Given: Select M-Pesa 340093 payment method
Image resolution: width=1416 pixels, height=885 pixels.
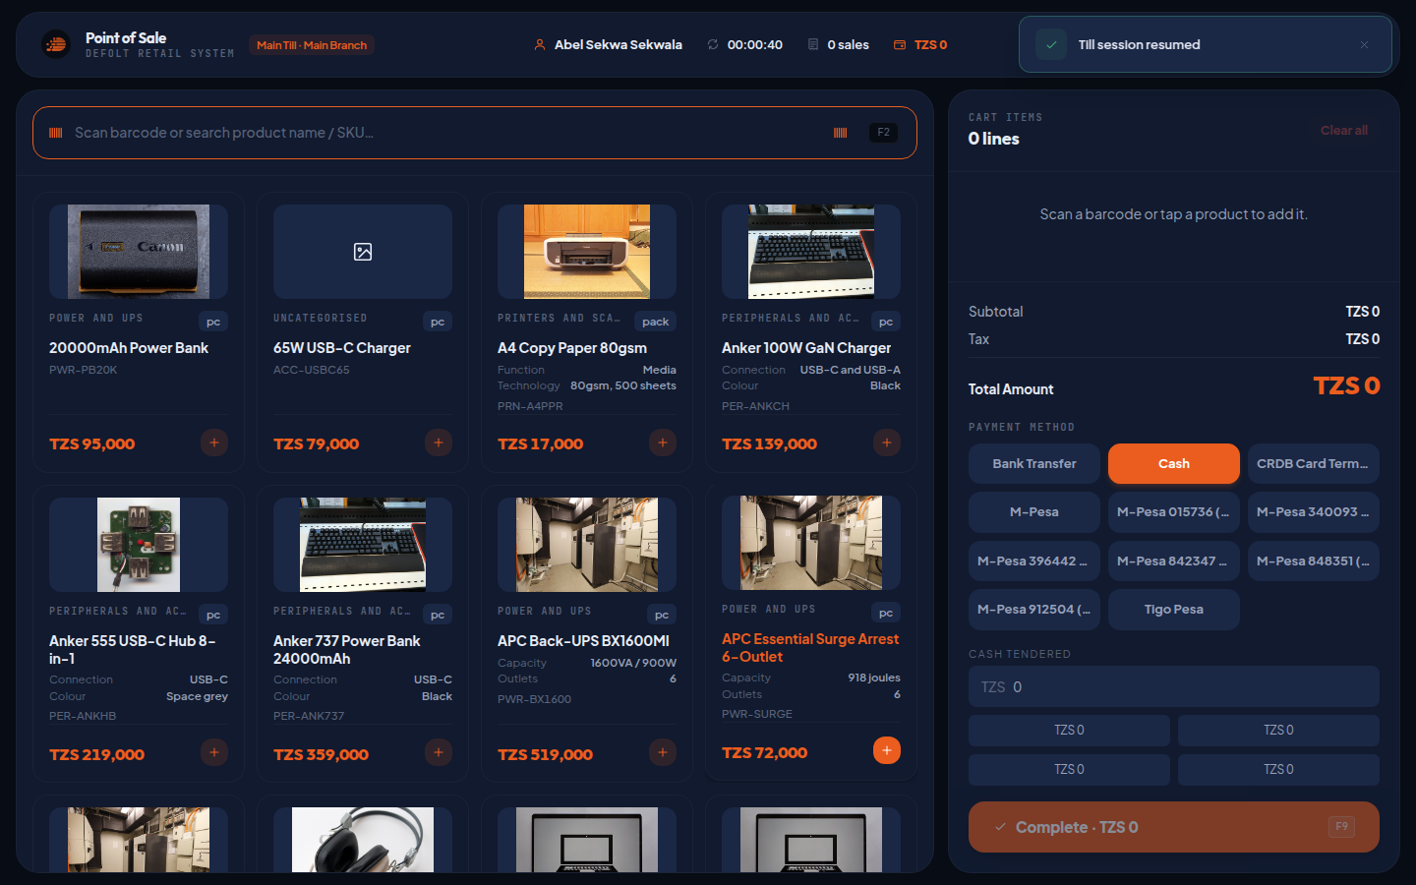Looking at the screenshot, I should (x=1314, y=512).
